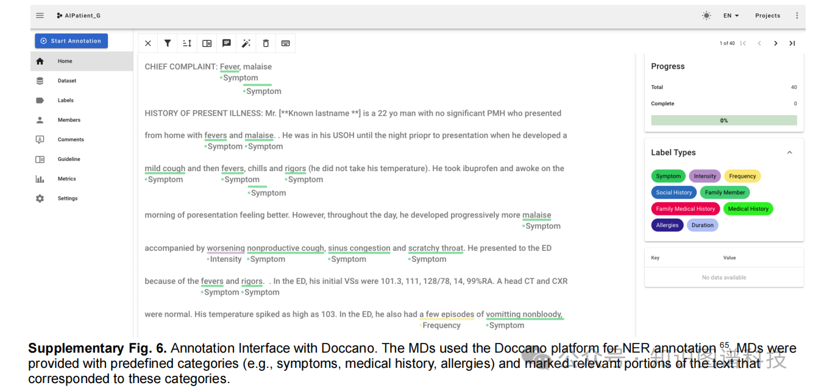Click the X mark icon in toolbar
This screenshot has height=391, width=813.
tap(148, 43)
